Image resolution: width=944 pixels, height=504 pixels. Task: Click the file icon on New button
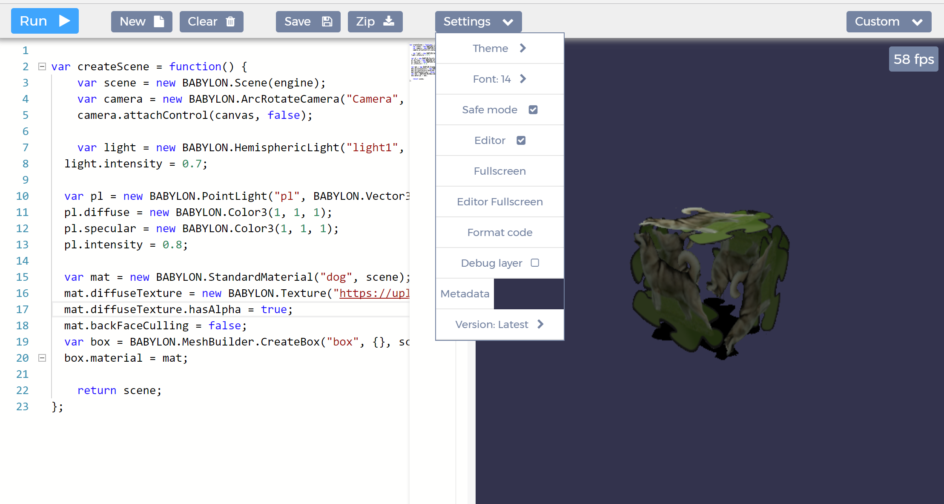click(159, 21)
